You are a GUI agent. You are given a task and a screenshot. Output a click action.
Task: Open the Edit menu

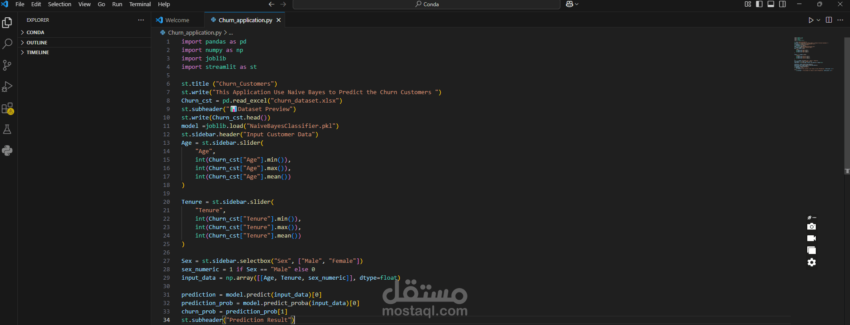tap(36, 4)
